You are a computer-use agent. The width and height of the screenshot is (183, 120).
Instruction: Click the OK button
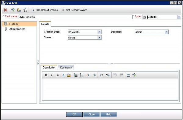pos(74,114)
